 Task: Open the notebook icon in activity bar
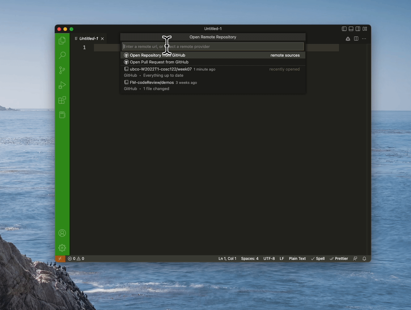pos(62,115)
